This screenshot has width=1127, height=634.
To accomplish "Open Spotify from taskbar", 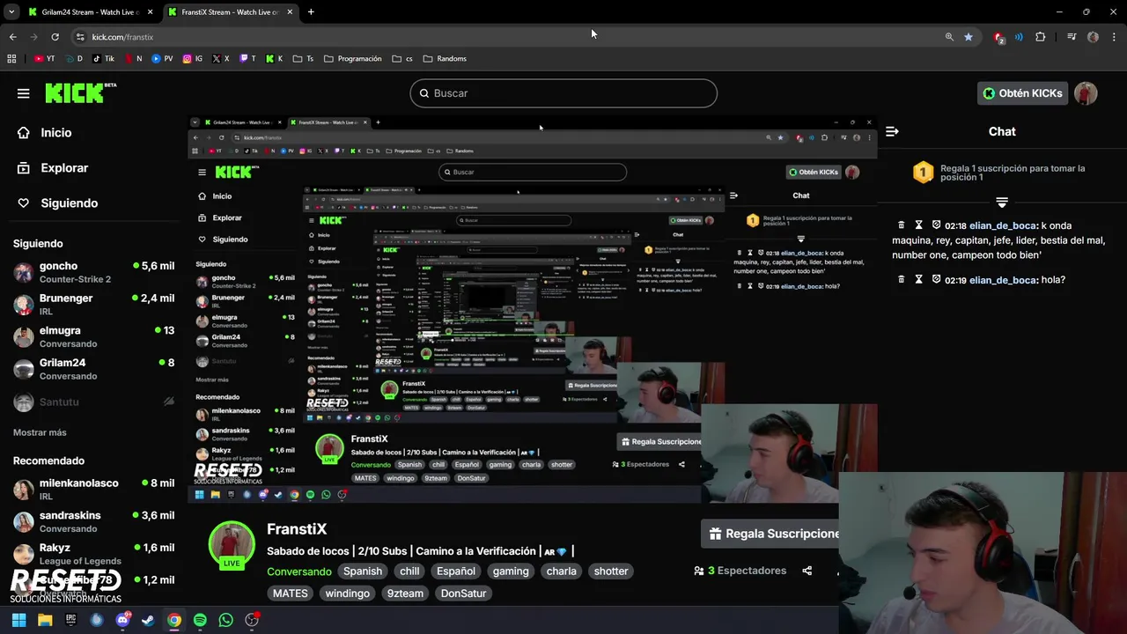I will [x=200, y=620].
